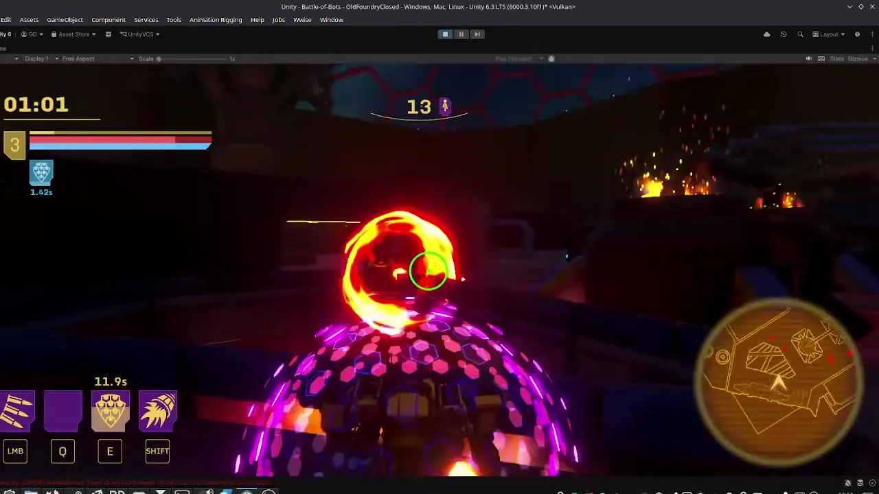Open the GameObject menu
This screenshot has width=879, height=494.
click(65, 20)
